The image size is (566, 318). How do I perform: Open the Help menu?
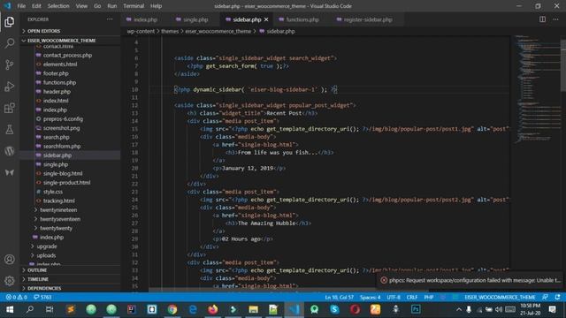coord(156,6)
